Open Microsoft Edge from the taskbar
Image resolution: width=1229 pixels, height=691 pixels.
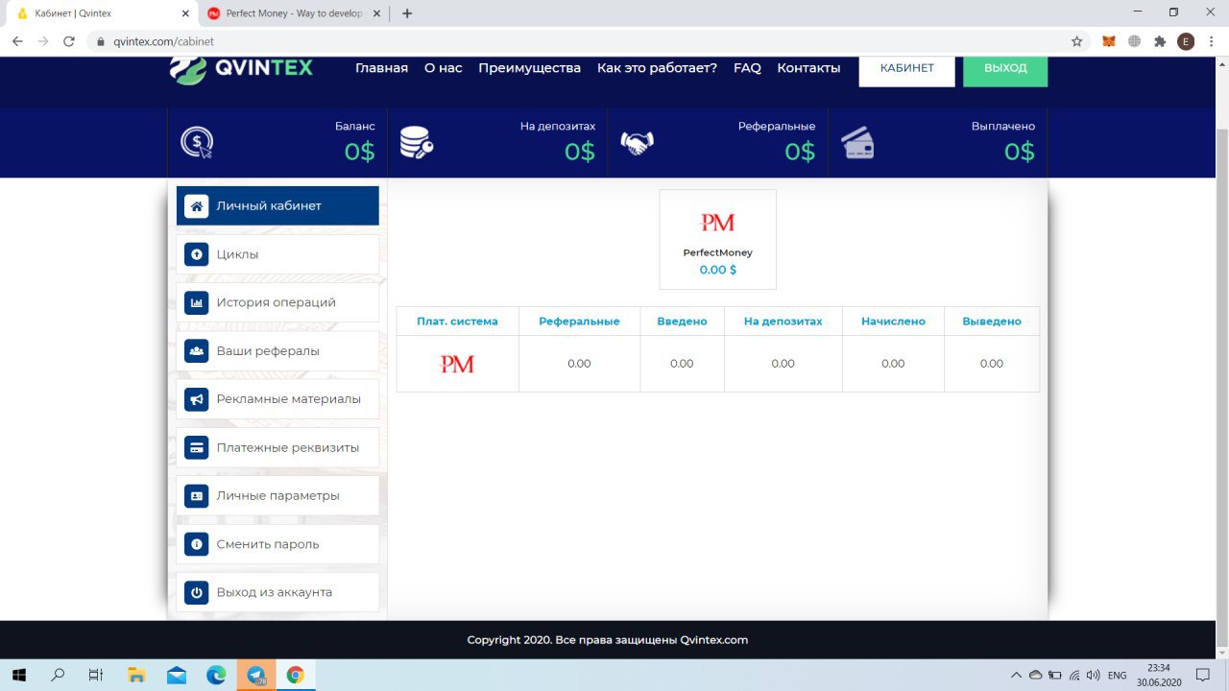pos(216,675)
